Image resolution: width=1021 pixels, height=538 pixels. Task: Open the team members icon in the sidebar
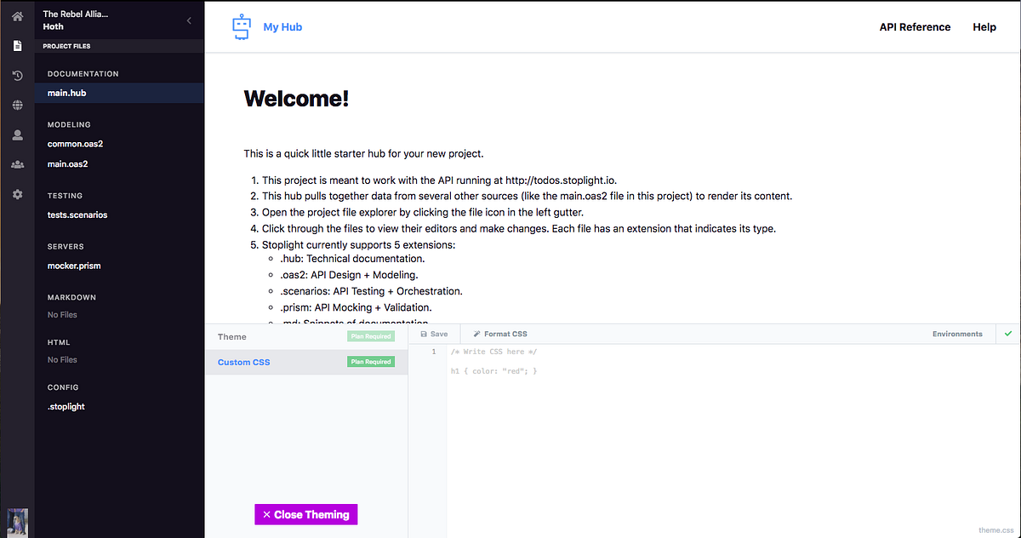tap(17, 163)
